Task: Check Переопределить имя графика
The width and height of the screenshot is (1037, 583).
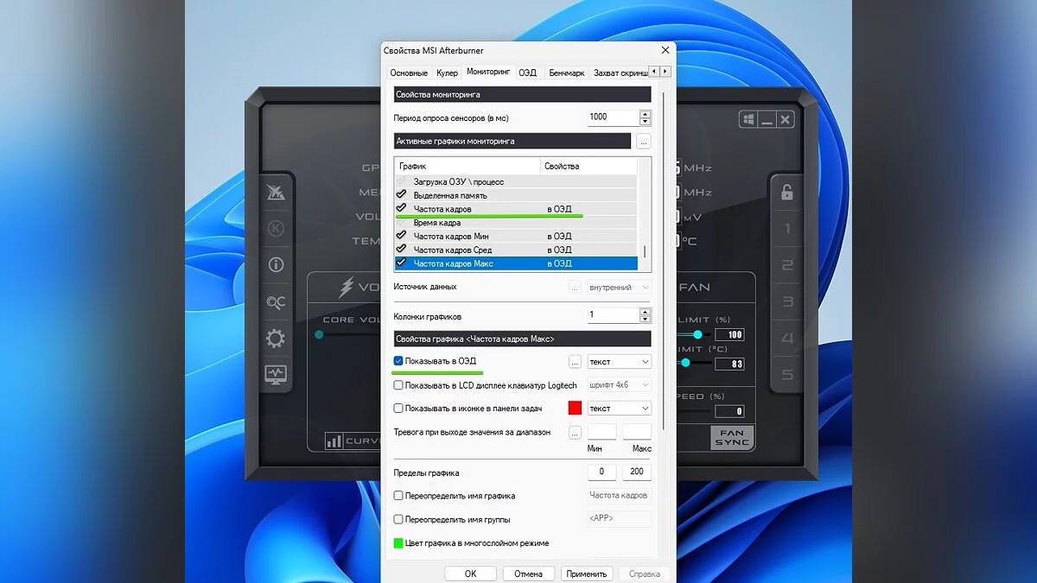Action: click(x=398, y=496)
